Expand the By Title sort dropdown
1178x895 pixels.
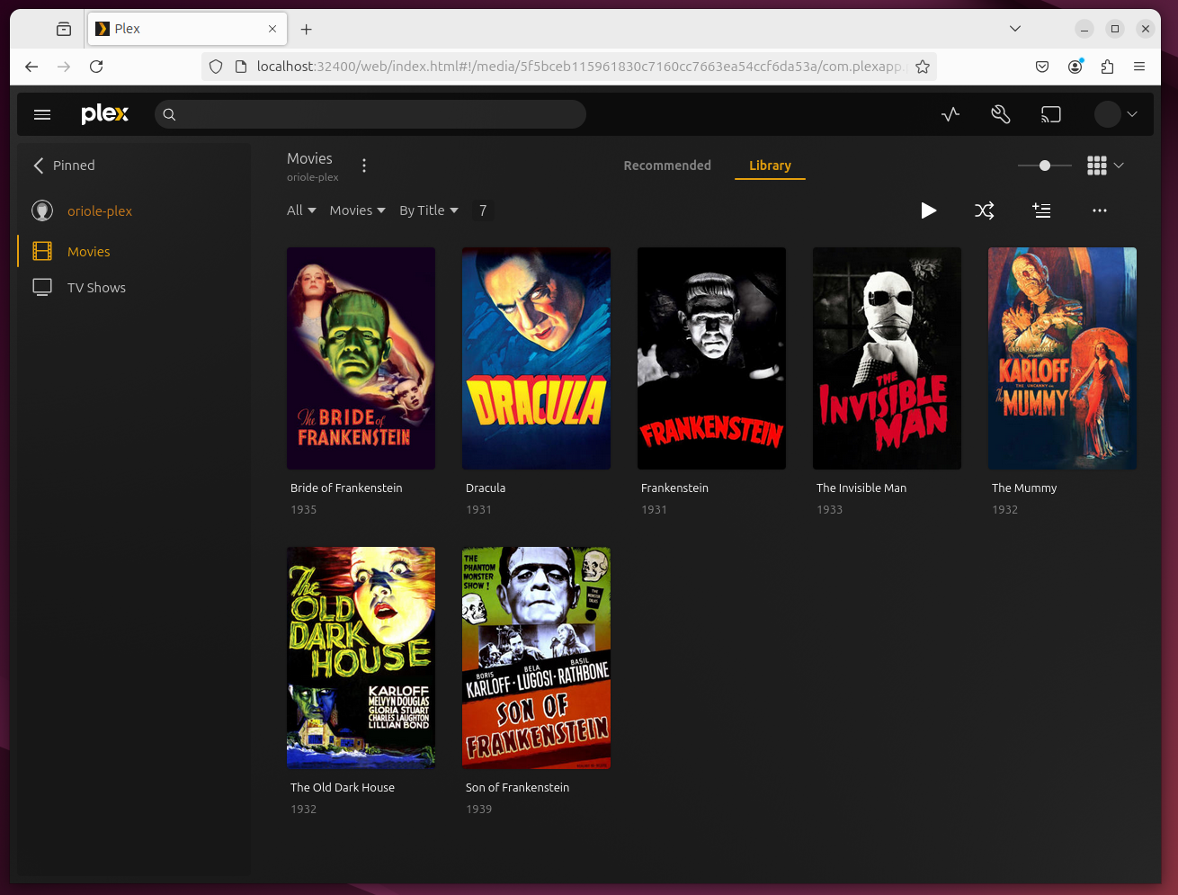429,210
